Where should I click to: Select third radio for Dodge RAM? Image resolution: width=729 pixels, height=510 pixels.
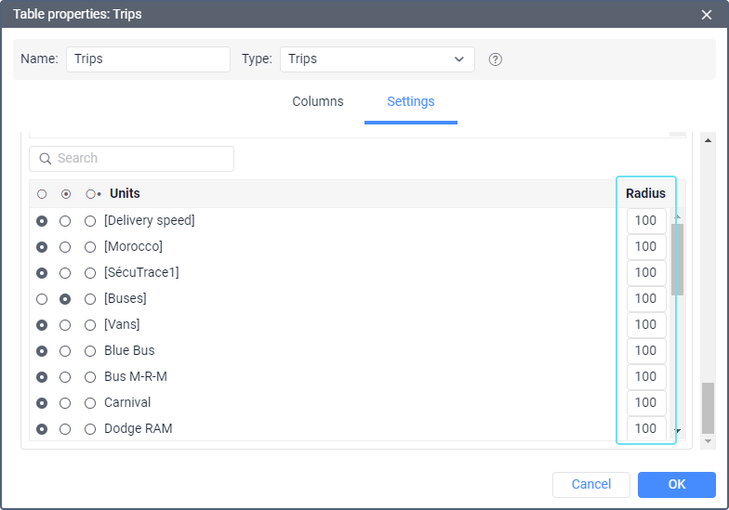(90, 429)
